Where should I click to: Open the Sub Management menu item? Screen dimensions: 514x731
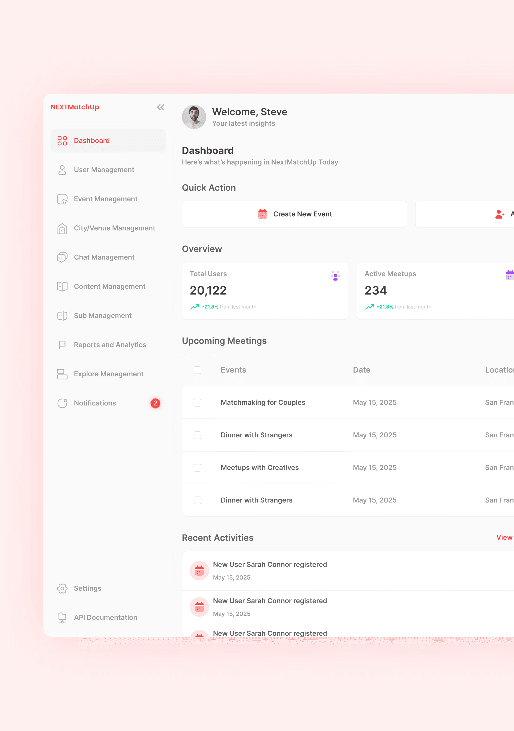click(103, 315)
